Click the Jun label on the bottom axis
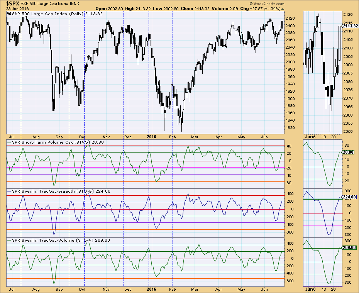This screenshot has height=293, width=359. 264,290
